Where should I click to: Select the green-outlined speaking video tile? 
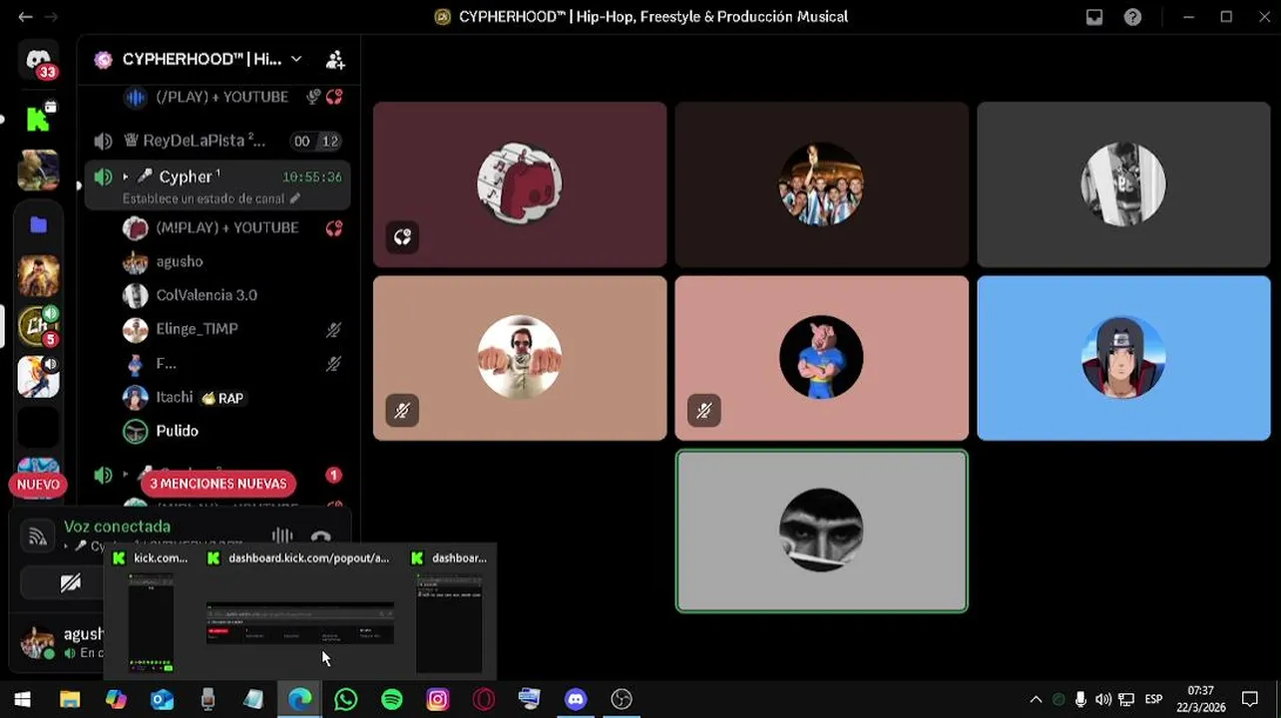[821, 531]
